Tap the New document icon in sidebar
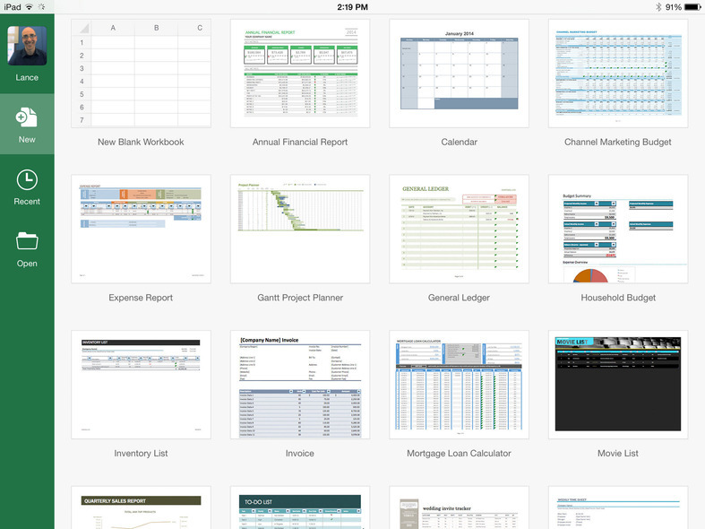The width and height of the screenshot is (705, 529). tap(27, 118)
